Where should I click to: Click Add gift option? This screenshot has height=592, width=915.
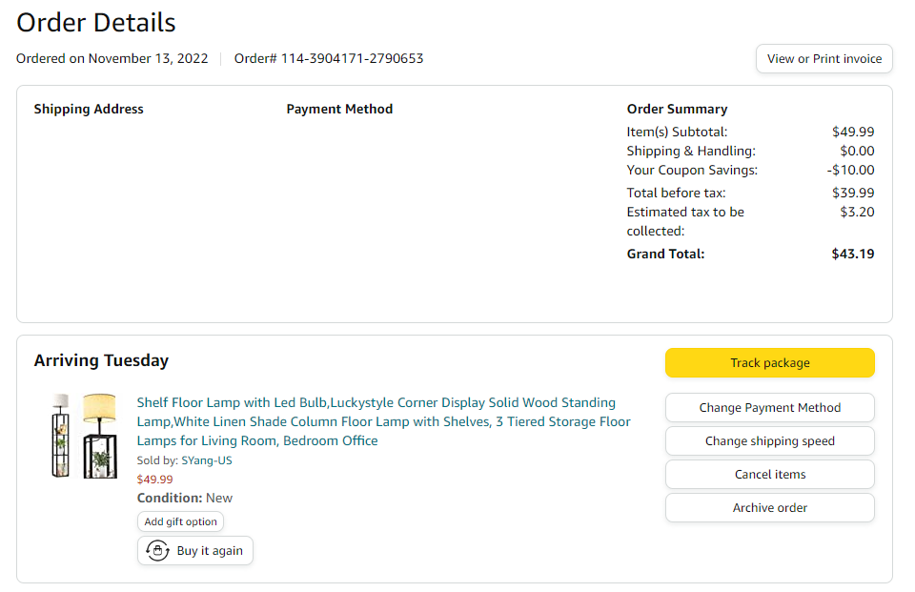(x=180, y=521)
